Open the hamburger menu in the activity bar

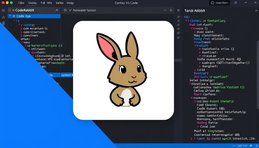[x=3, y=10]
